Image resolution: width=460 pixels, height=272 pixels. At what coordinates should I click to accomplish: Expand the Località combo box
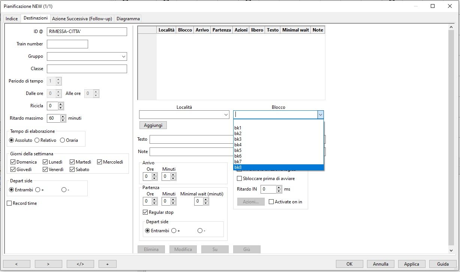click(x=226, y=115)
